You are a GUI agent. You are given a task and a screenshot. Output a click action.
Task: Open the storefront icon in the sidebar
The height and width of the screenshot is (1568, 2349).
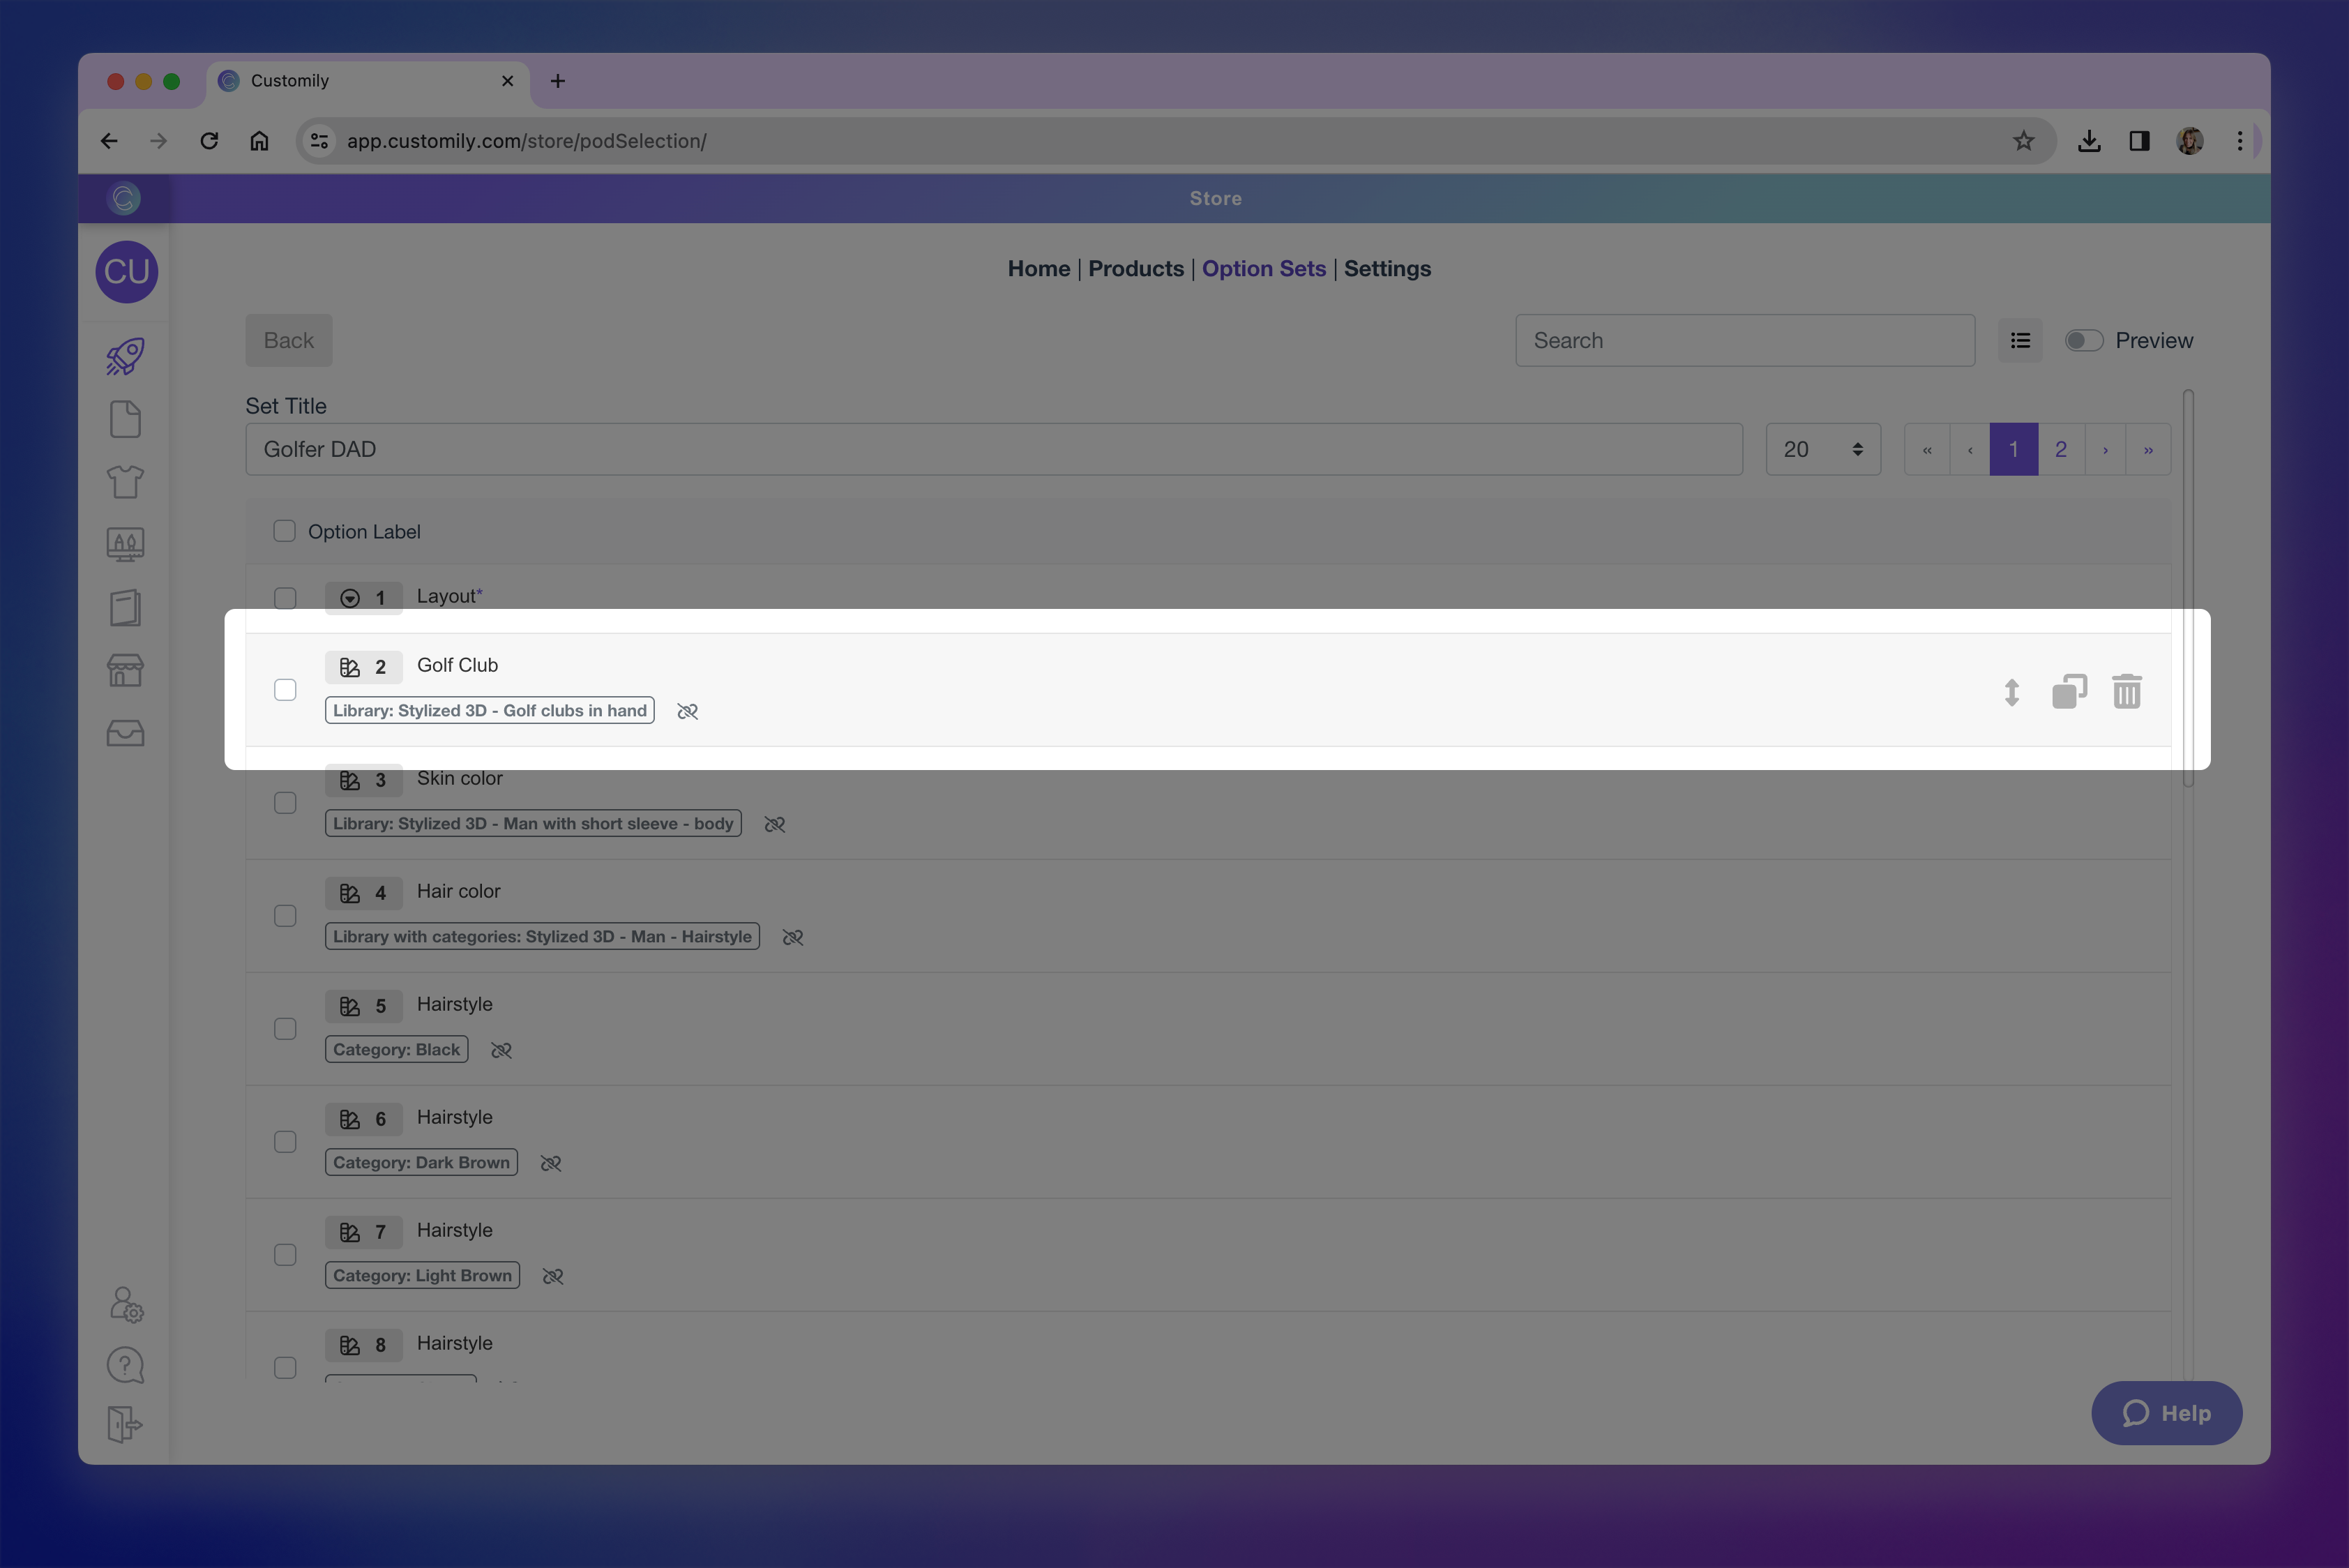tap(125, 670)
